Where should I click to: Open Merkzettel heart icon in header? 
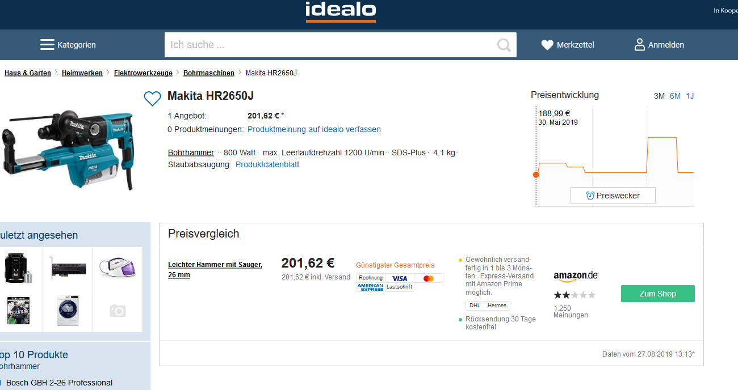(547, 45)
